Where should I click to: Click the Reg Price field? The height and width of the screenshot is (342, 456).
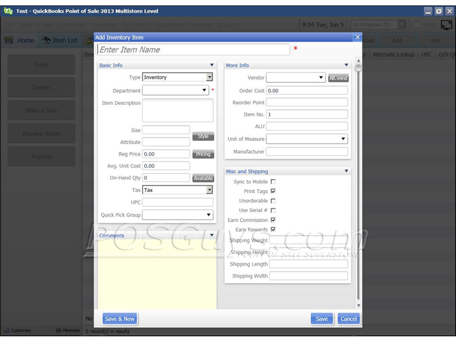[x=166, y=154]
